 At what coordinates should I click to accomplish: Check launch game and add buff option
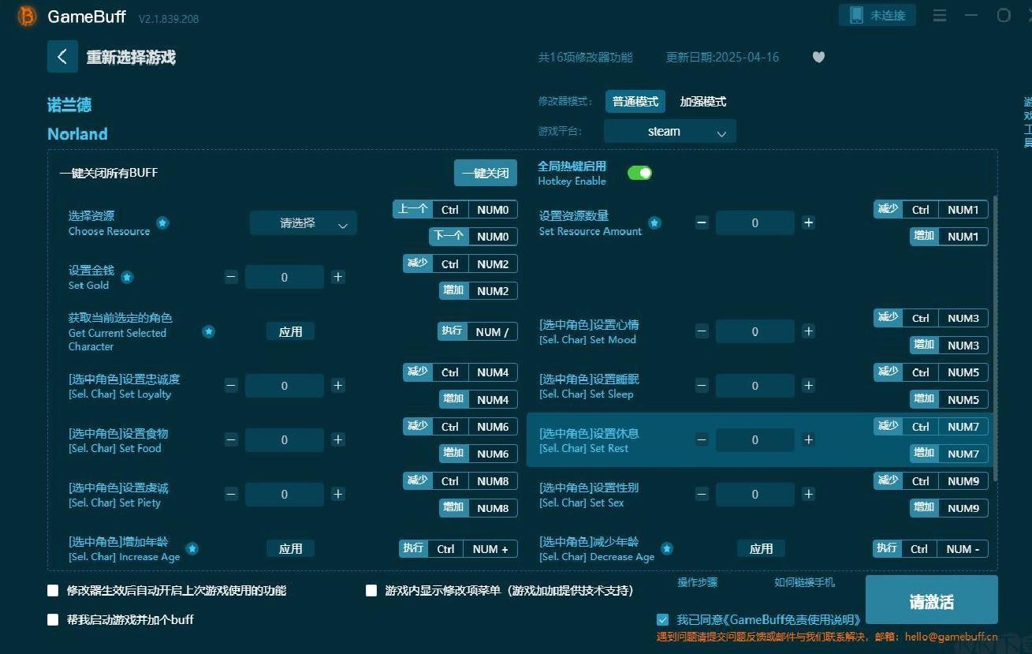coord(53,619)
